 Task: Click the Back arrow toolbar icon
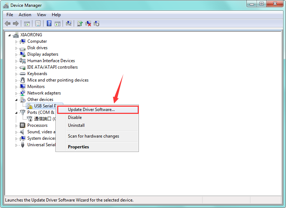point(8,23)
